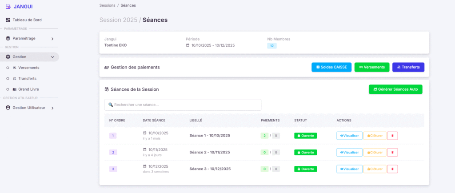Click the Générer Séances Auto button
Image resolution: width=455 pixels, height=193 pixels.
tap(395, 89)
